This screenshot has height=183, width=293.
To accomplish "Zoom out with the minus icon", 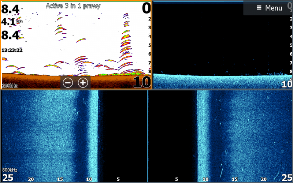I will pos(68,83).
